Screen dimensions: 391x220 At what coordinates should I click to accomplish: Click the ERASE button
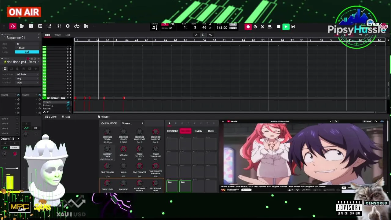click(x=211, y=131)
